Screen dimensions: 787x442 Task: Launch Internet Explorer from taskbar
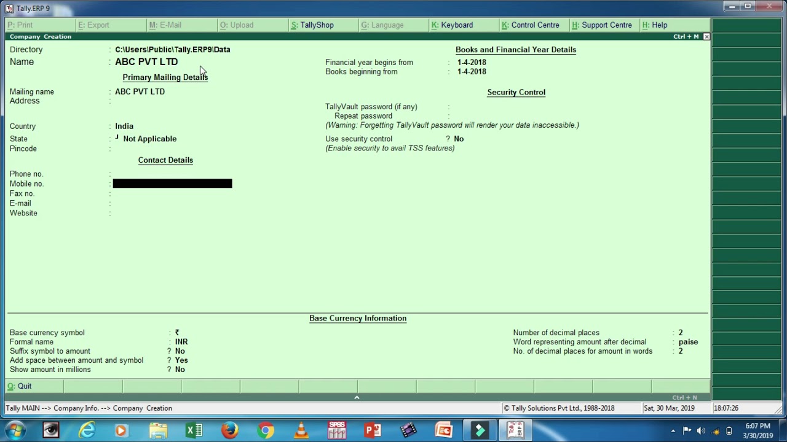click(x=87, y=430)
